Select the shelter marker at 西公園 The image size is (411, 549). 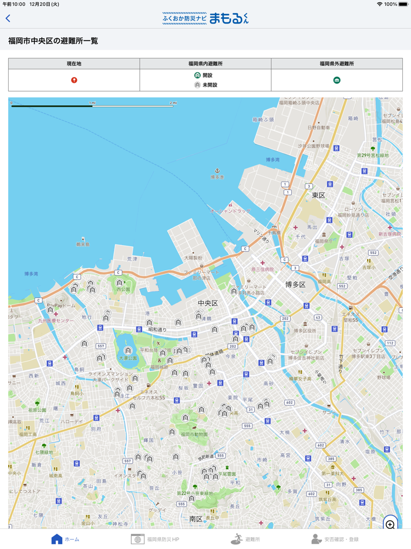coord(120,283)
